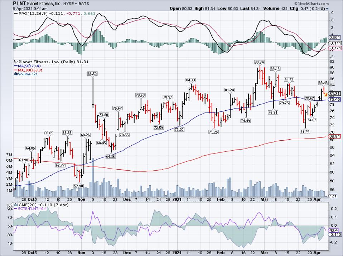
Task: Click the 64.86 low price label
Action: click(110, 157)
